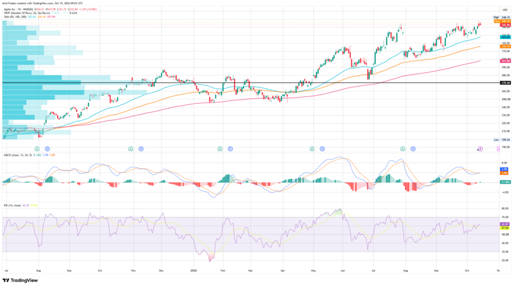Click the Apr label on time axis
The height and width of the screenshot is (287, 514).
pos(283,270)
